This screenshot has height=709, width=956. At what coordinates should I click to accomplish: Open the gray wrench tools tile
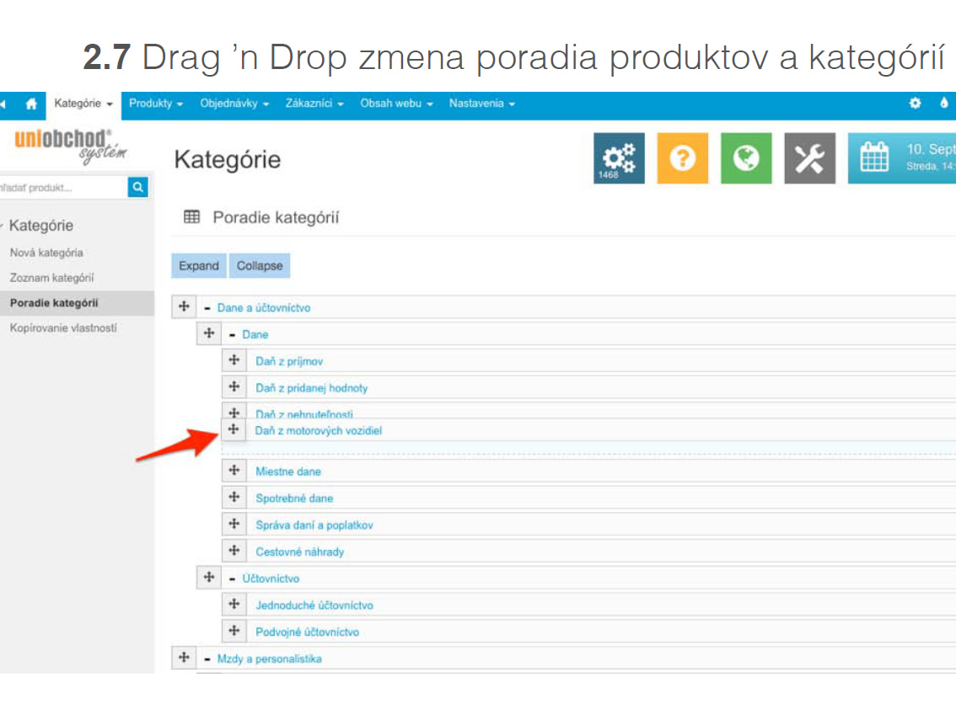(x=809, y=158)
